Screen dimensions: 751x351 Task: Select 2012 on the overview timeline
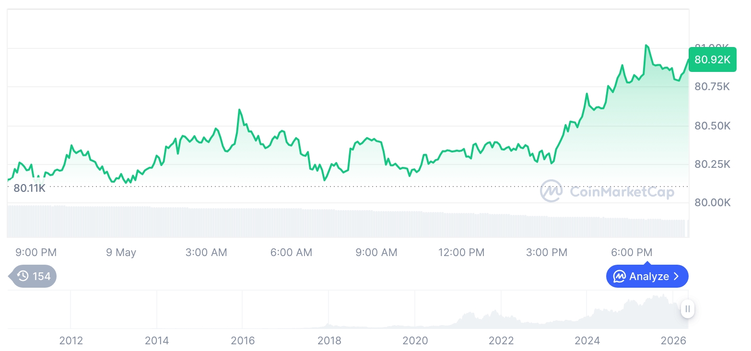(x=71, y=341)
